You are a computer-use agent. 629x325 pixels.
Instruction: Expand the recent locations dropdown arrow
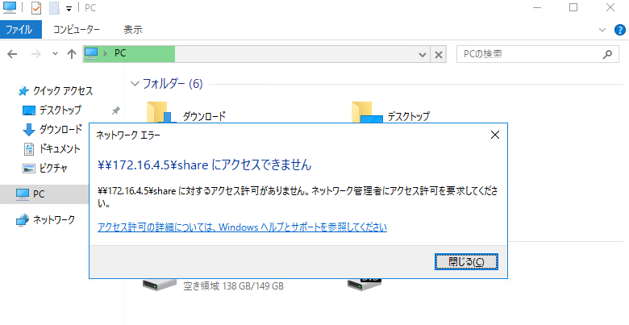[56, 54]
